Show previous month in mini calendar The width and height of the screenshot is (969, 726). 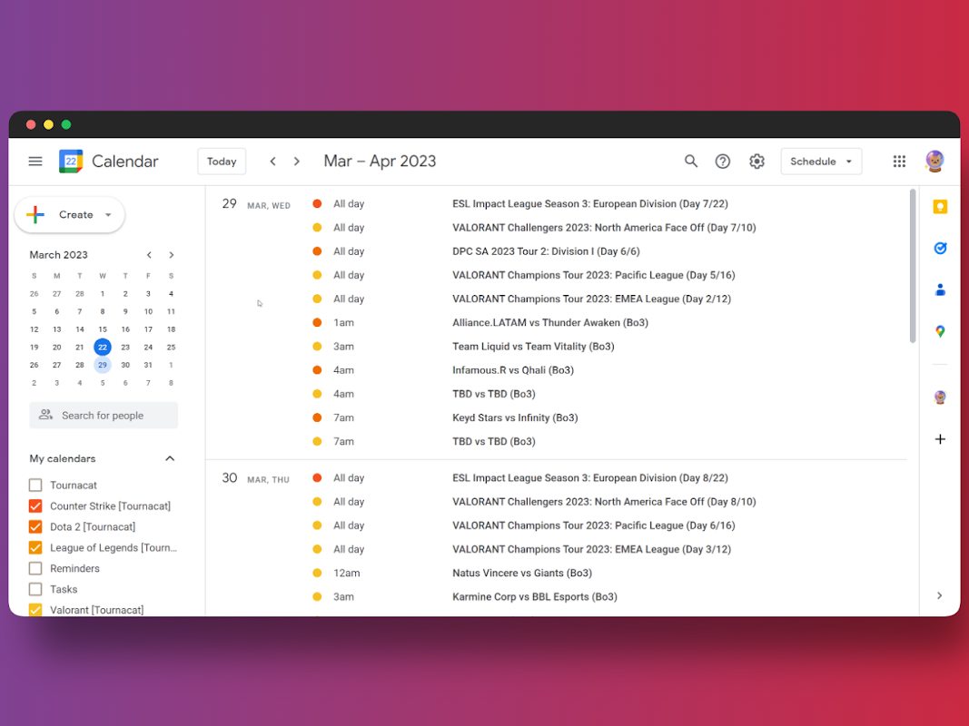(149, 255)
